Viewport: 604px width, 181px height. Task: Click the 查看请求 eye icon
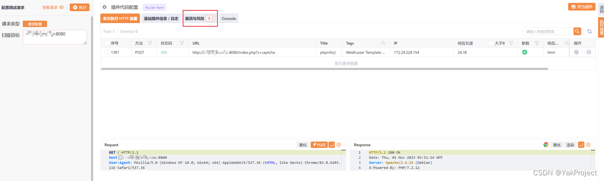tap(61, 8)
